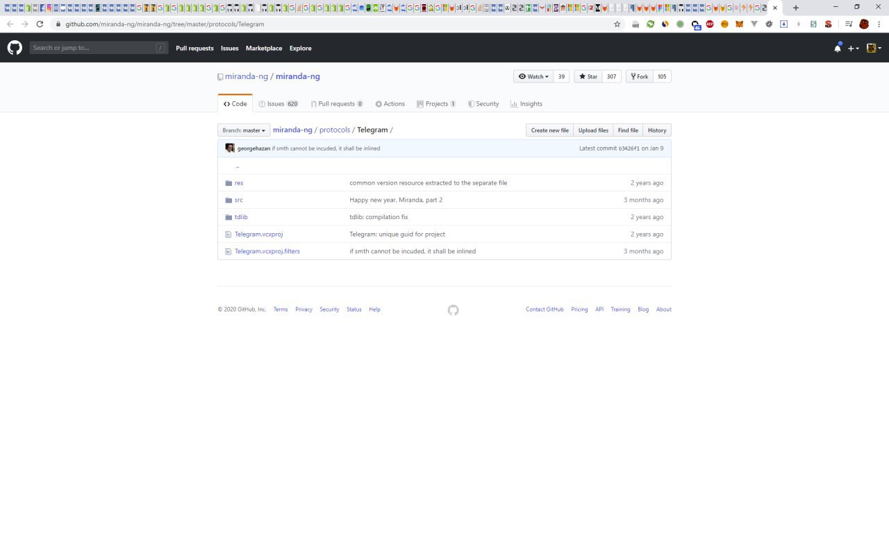889x541 pixels.
Task: Open the Privacy footer link
Action: (304, 309)
